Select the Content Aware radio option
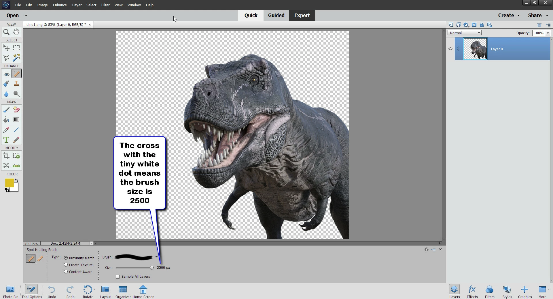The height and width of the screenshot is (299, 553). (66, 272)
